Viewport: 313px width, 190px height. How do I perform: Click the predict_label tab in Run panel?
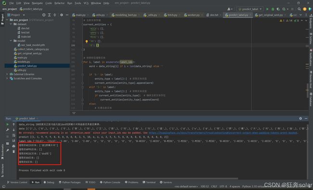coord(26,119)
